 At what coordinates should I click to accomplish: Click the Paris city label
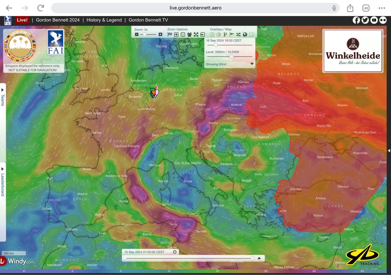[x=122, y=117]
